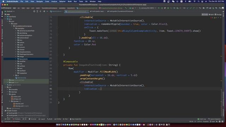Click the examples breadcrumb in navigation bar

[x=62, y=8]
